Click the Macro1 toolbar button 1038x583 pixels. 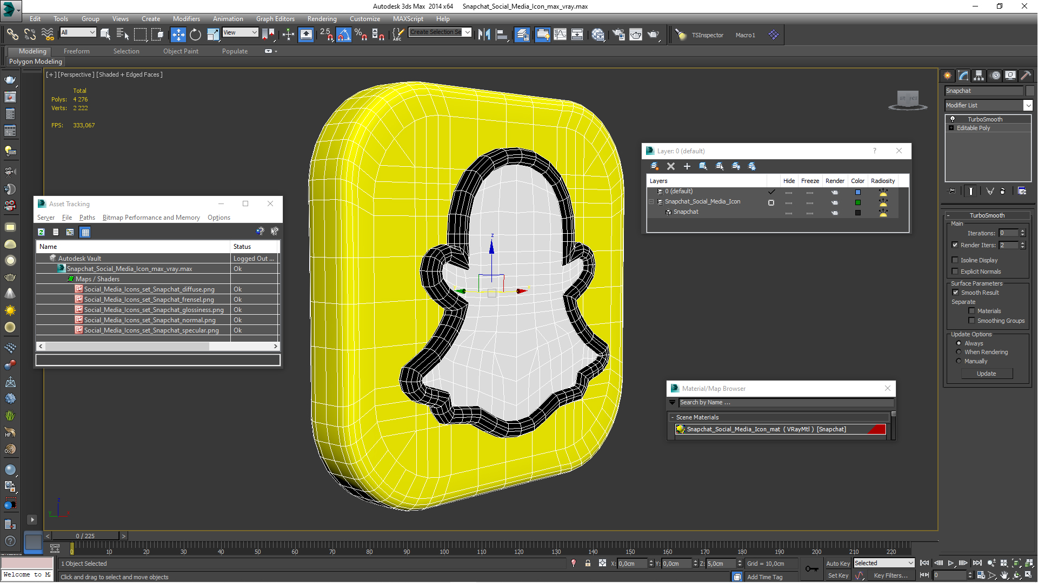click(745, 35)
